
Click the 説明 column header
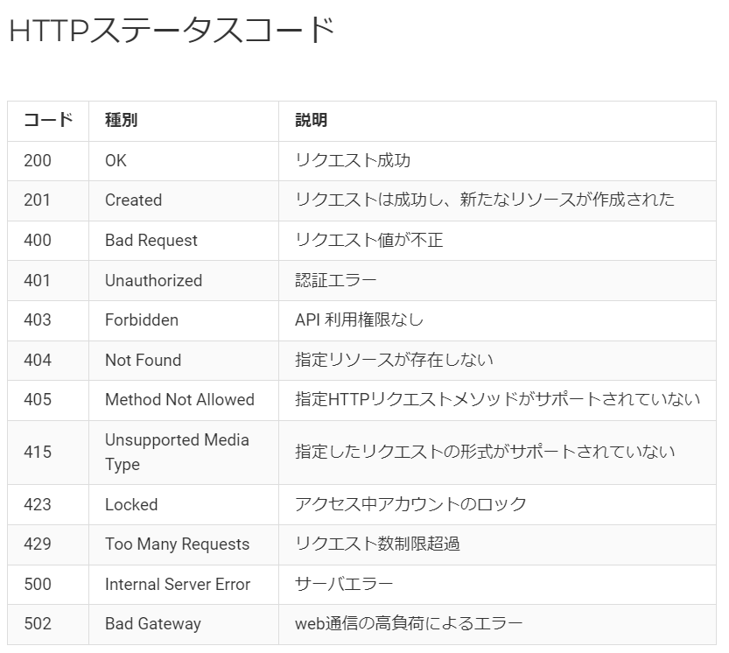click(311, 121)
